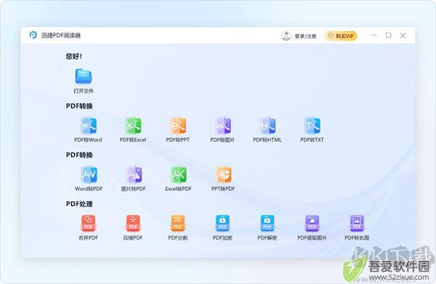Click the user avatar icon
The width and height of the screenshot is (436, 284).
pyautogui.click(x=286, y=36)
